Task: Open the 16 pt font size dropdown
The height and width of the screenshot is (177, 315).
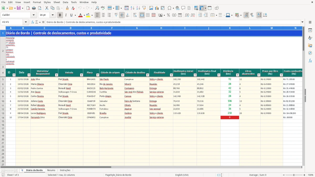Action: tap(53, 15)
